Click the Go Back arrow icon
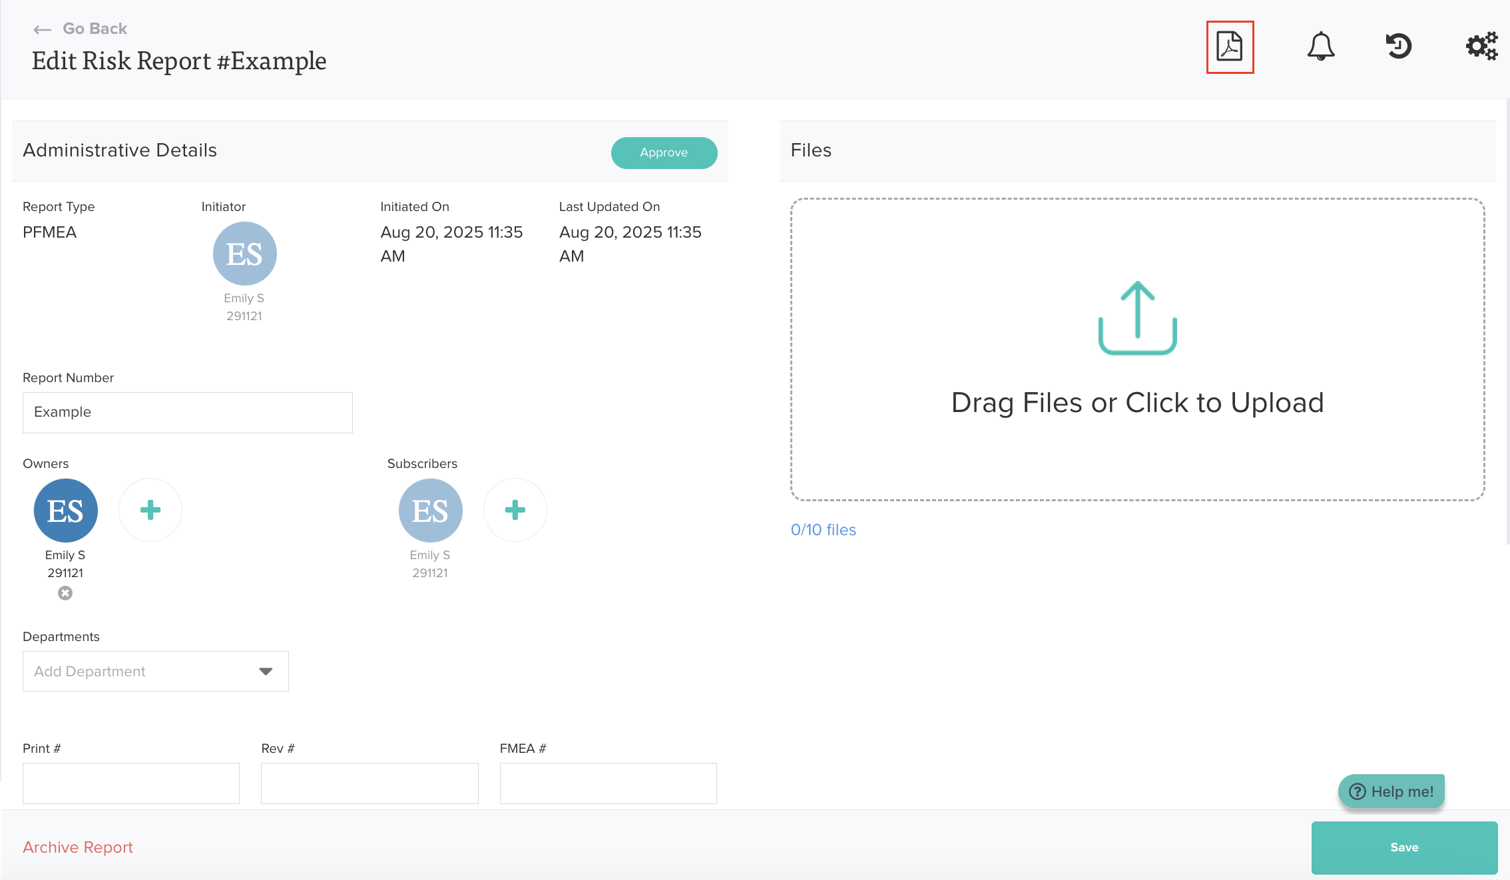The height and width of the screenshot is (880, 1510). coord(43,29)
